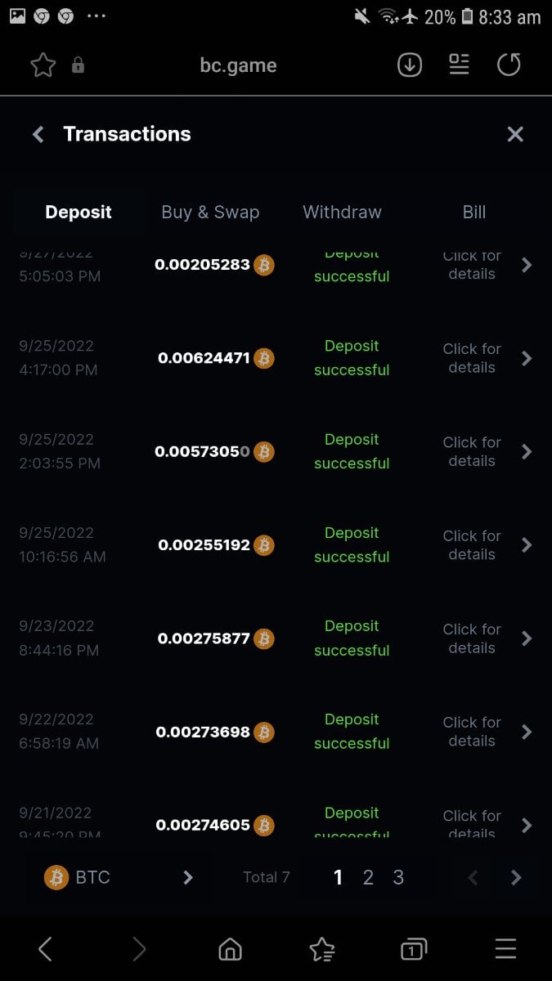Go back from Transactions screen
This screenshot has height=981, width=552.
coord(38,134)
